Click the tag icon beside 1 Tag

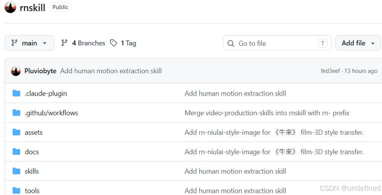(x=113, y=43)
